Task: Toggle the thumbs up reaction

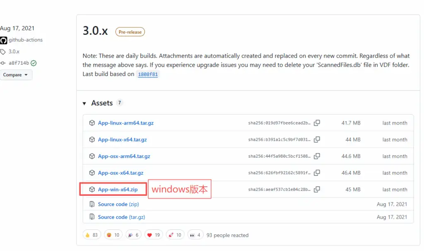Action: coord(92,235)
